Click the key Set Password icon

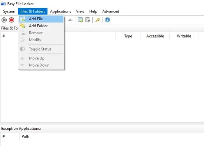tap(97, 20)
